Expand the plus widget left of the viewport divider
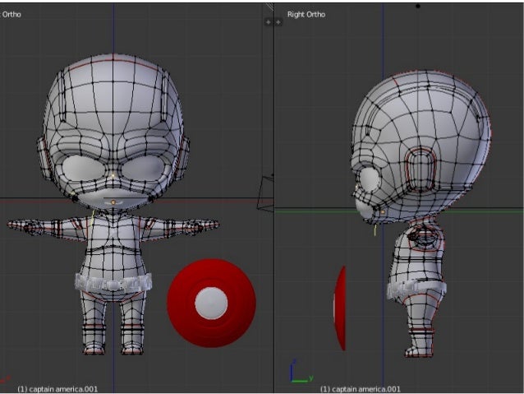 coord(268,22)
